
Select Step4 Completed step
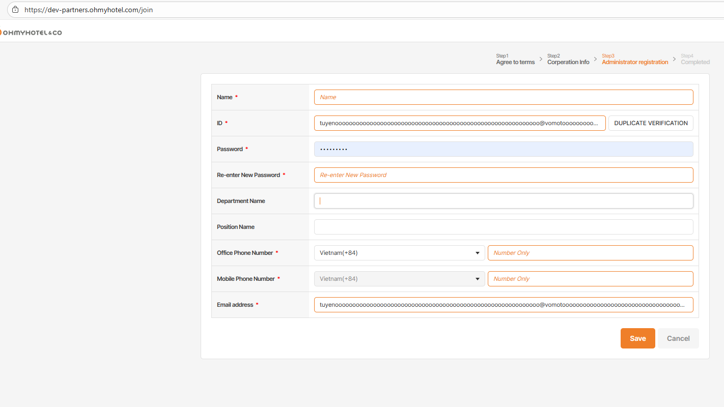click(x=695, y=60)
